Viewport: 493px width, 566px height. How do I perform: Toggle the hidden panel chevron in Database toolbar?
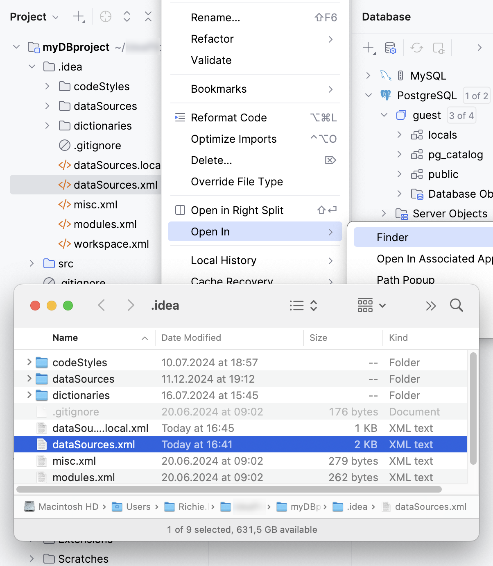coord(479,47)
